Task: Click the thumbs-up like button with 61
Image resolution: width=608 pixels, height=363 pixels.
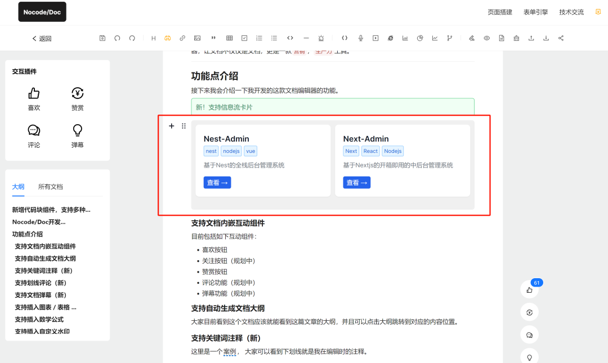Action: 529,290
